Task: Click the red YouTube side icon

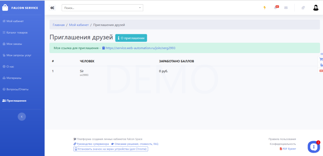Action: point(321,71)
